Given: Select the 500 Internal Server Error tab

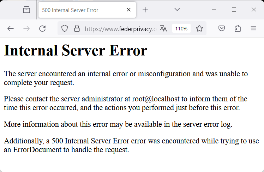Looking at the screenshot, I should 81,10.
